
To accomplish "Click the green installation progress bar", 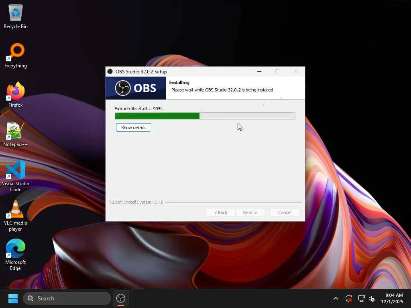I will (205, 116).
